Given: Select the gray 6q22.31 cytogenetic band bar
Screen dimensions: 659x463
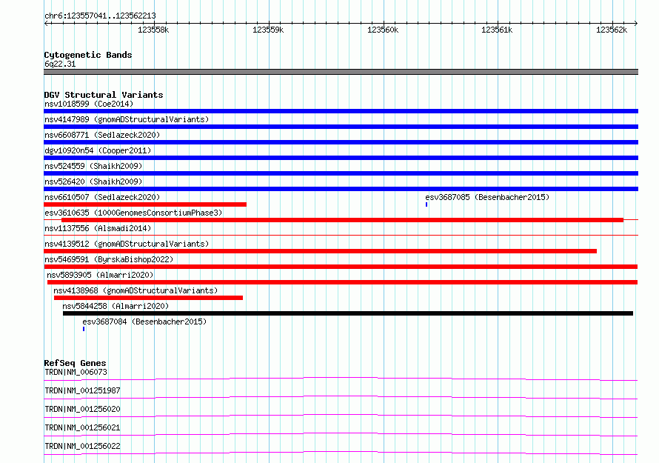Looking at the screenshot, I should [341, 72].
